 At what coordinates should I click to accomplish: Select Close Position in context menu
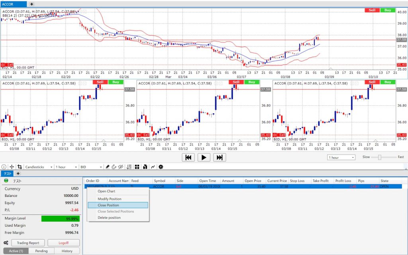[118, 205]
